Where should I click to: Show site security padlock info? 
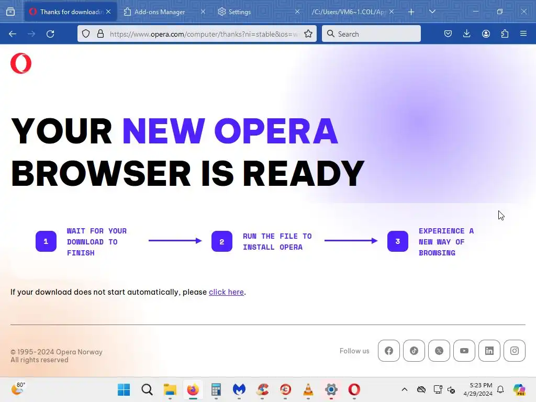(x=100, y=34)
